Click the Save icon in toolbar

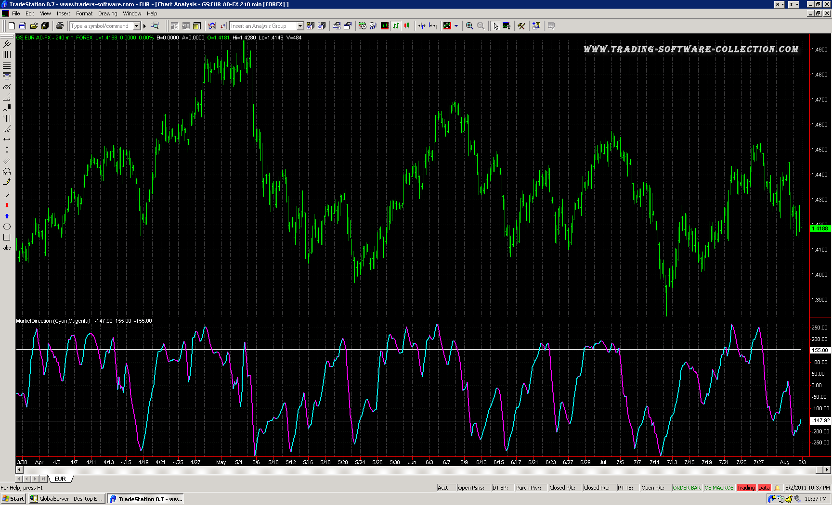click(x=23, y=26)
